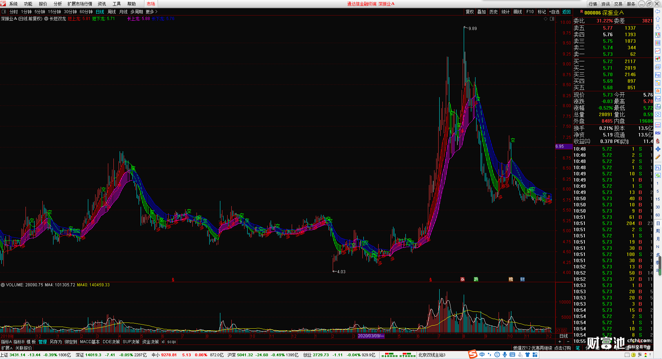Open the Sogou skin shirt icon
The width and height of the screenshot is (662, 359).
(x=527, y=355)
